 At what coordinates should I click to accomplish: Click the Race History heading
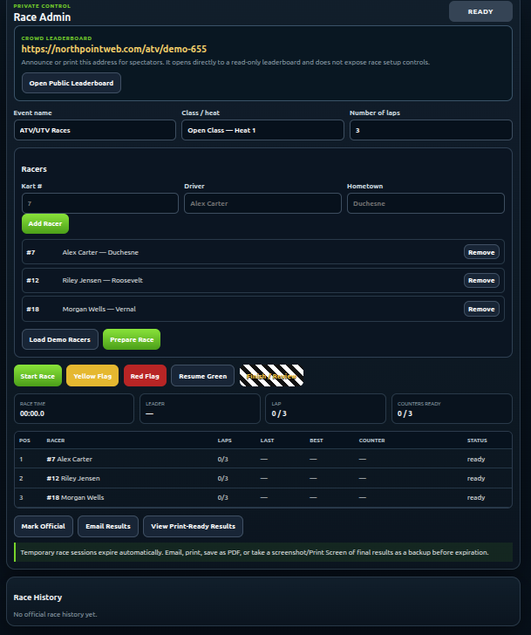37,597
